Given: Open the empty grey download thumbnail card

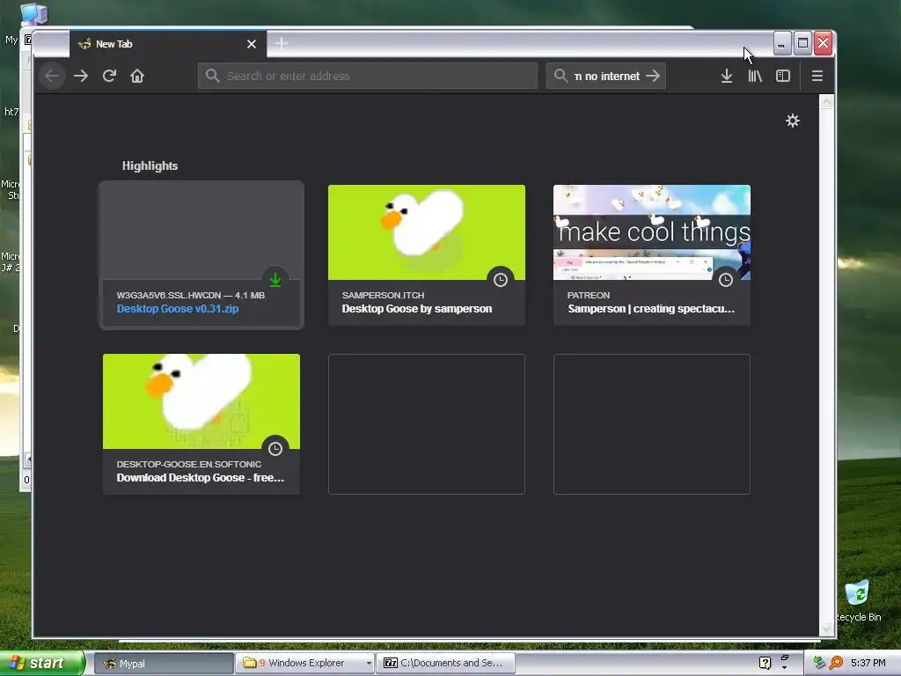Looking at the screenshot, I should click(x=201, y=232).
